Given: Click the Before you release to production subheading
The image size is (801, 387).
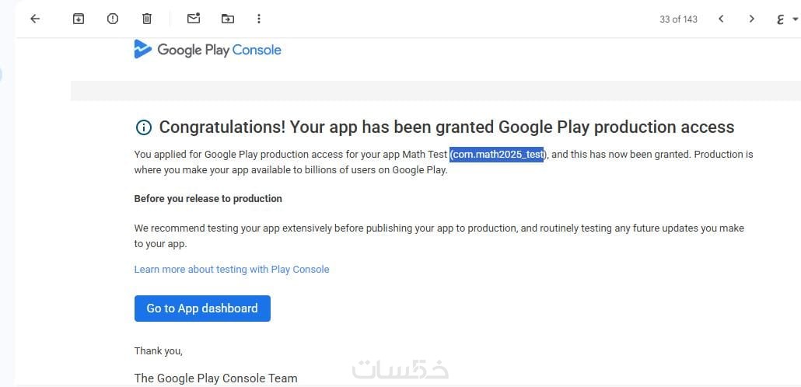Looking at the screenshot, I should 208,199.
